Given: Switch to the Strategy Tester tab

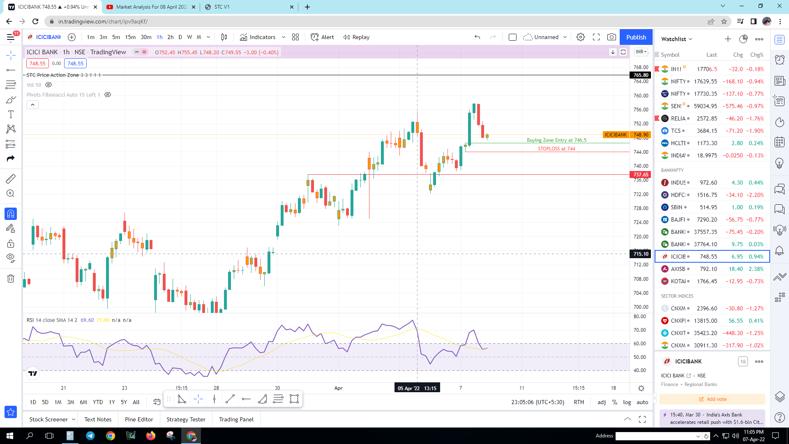Looking at the screenshot, I should (186, 419).
